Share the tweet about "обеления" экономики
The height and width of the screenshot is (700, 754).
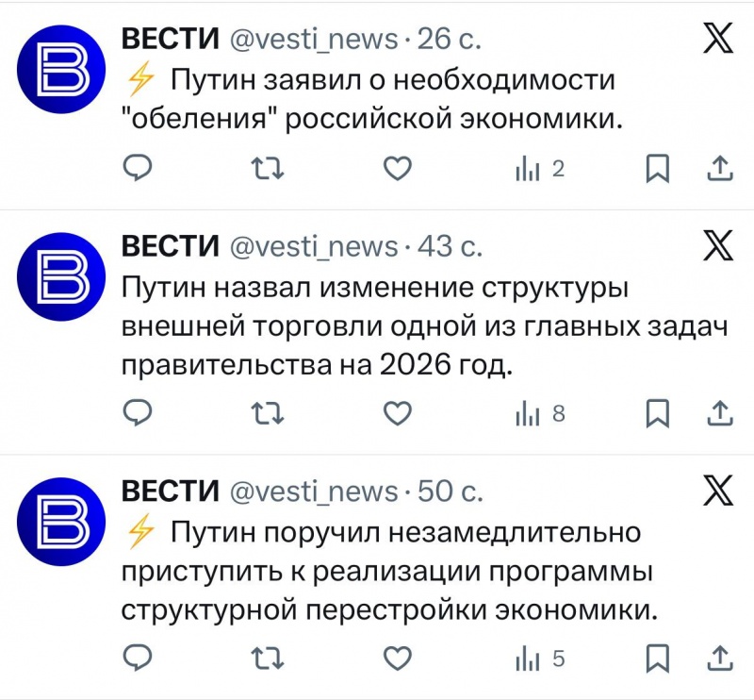719,168
